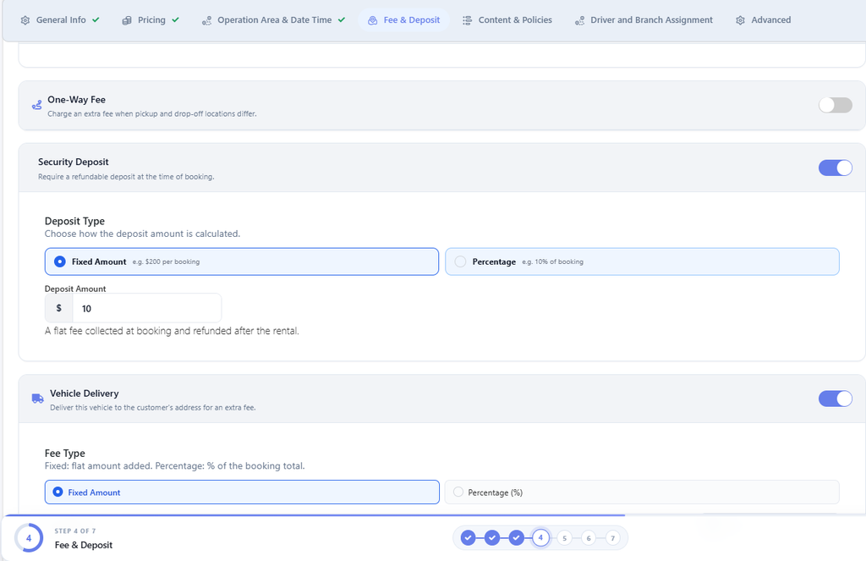This screenshot has width=866, height=561.
Task: Click the circular step 4 progress ring
Action: point(29,538)
